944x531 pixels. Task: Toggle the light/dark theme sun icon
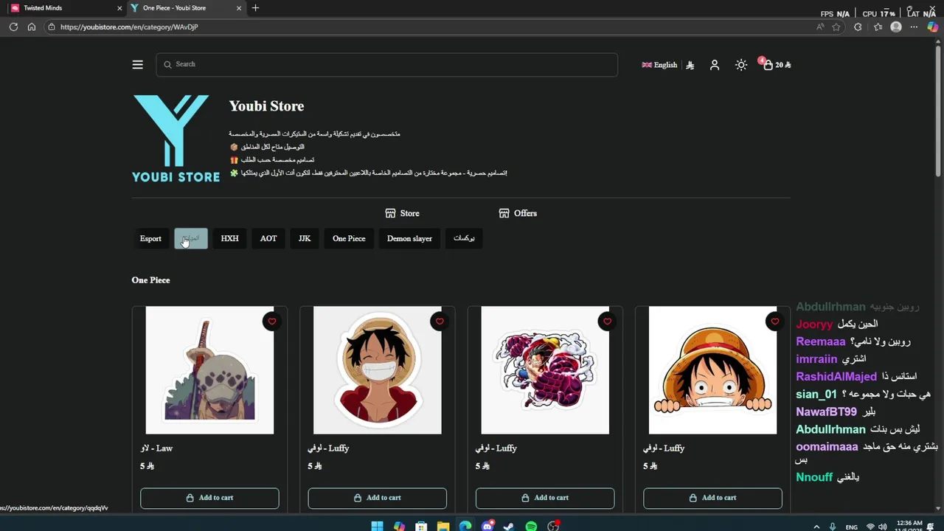point(741,65)
